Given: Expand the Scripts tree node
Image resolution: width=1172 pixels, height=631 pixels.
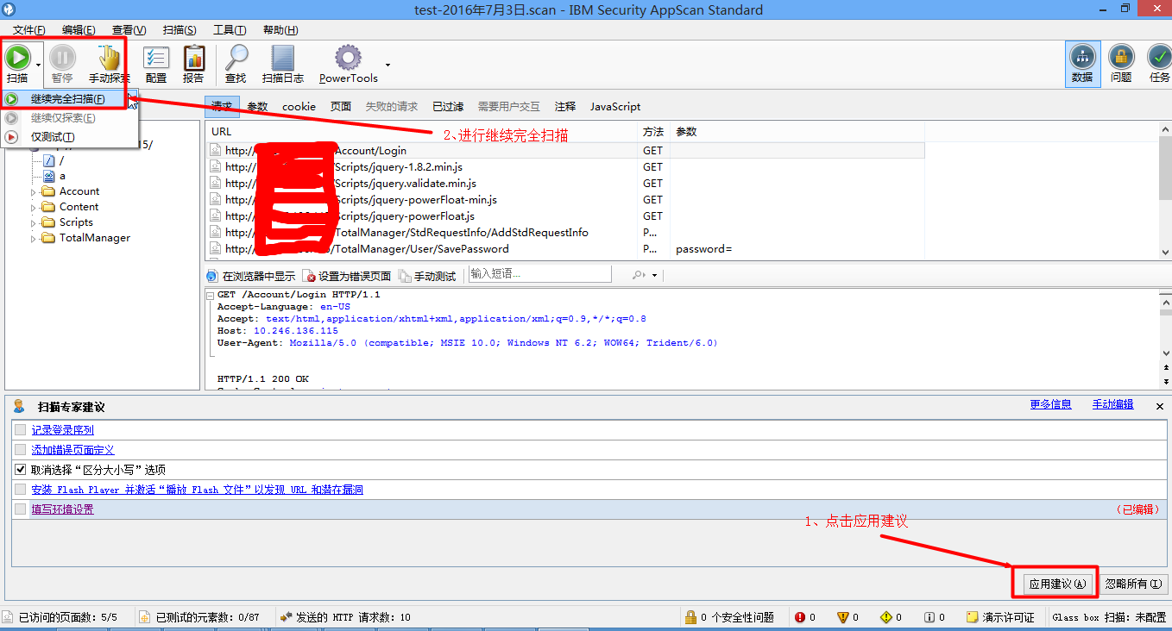Looking at the screenshot, I should pyautogui.click(x=34, y=223).
